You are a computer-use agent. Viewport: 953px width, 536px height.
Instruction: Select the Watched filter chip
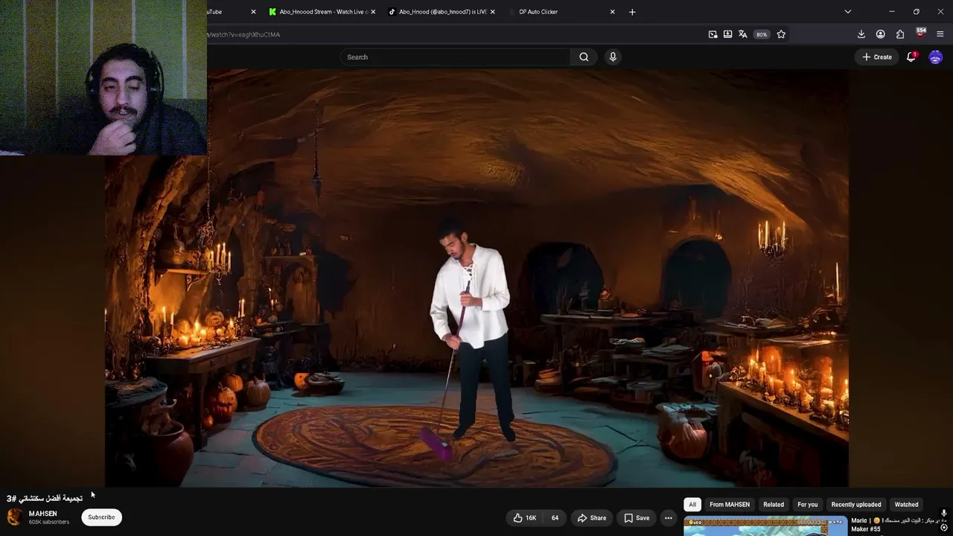click(906, 505)
